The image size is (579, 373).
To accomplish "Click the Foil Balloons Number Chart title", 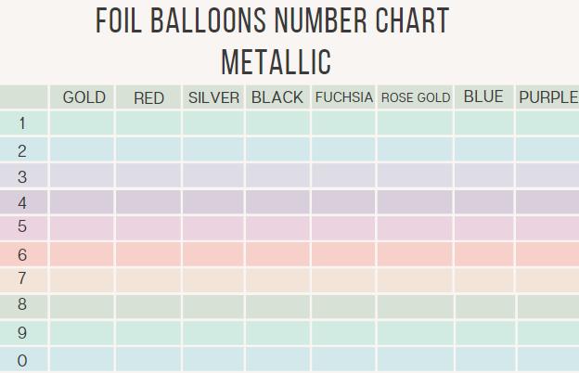I will pos(273,21).
